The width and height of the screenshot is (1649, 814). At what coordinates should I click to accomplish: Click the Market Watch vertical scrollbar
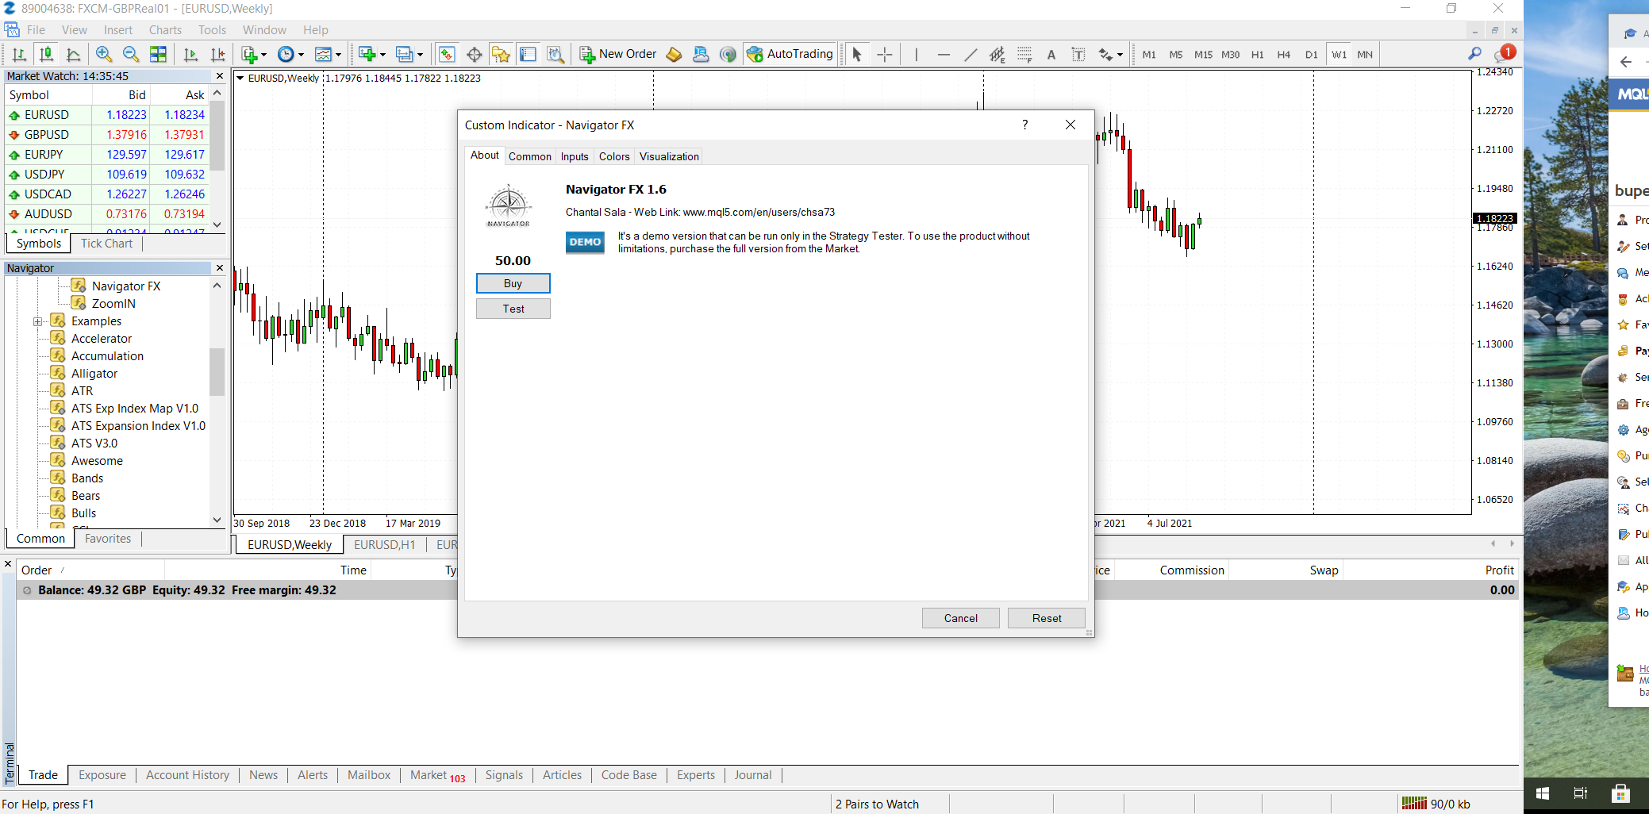(x=217, y=159)
